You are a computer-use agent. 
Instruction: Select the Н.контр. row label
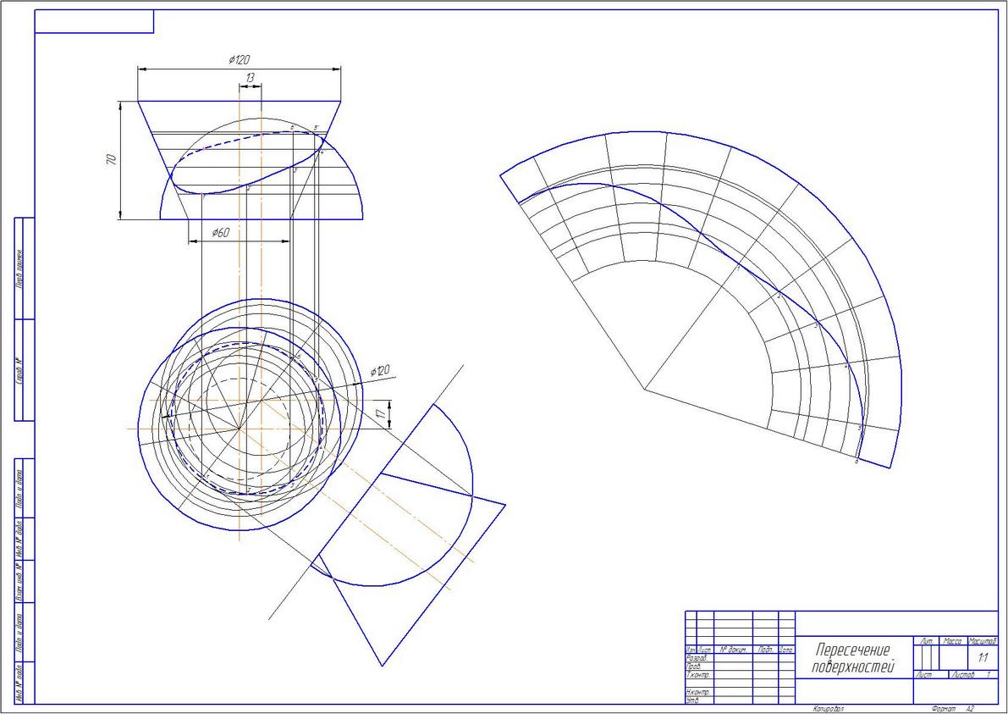coord(698,691)
